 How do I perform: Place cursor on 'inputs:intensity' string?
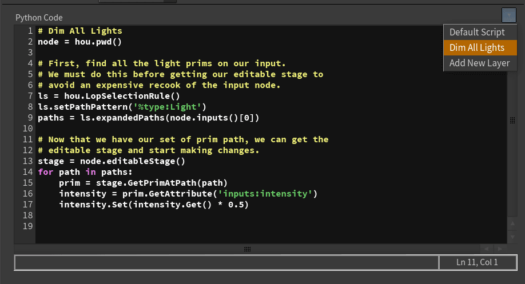click(273, 194)
